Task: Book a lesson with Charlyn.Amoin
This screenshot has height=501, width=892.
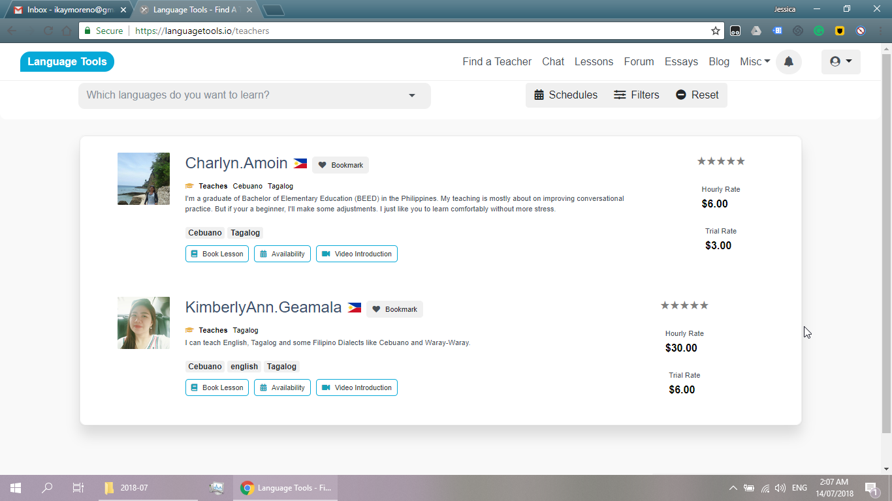Action: point(217,254)
